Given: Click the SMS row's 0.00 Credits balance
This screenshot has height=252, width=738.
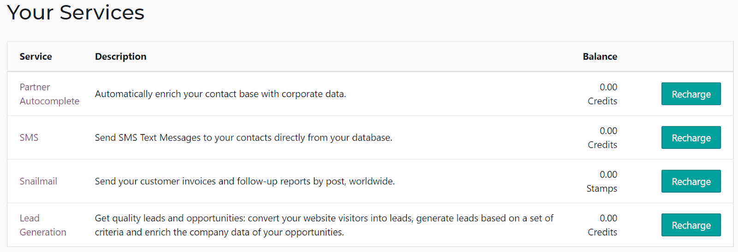Looking at the screenshot, I should click(x=602, y=138).
